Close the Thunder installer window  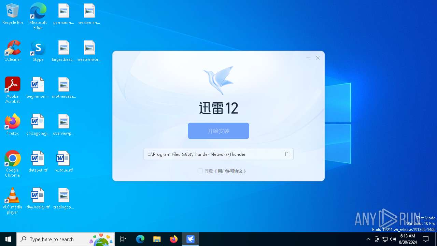(318, 58)
